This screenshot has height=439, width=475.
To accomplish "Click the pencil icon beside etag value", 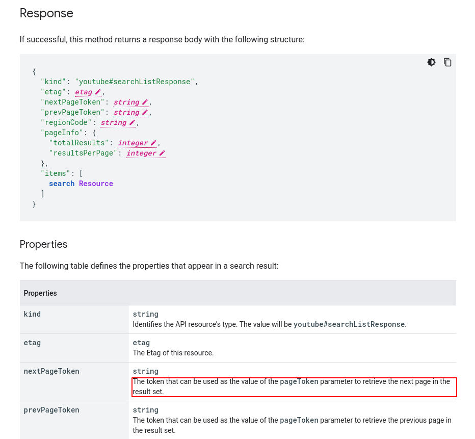I will coord(98,92).
